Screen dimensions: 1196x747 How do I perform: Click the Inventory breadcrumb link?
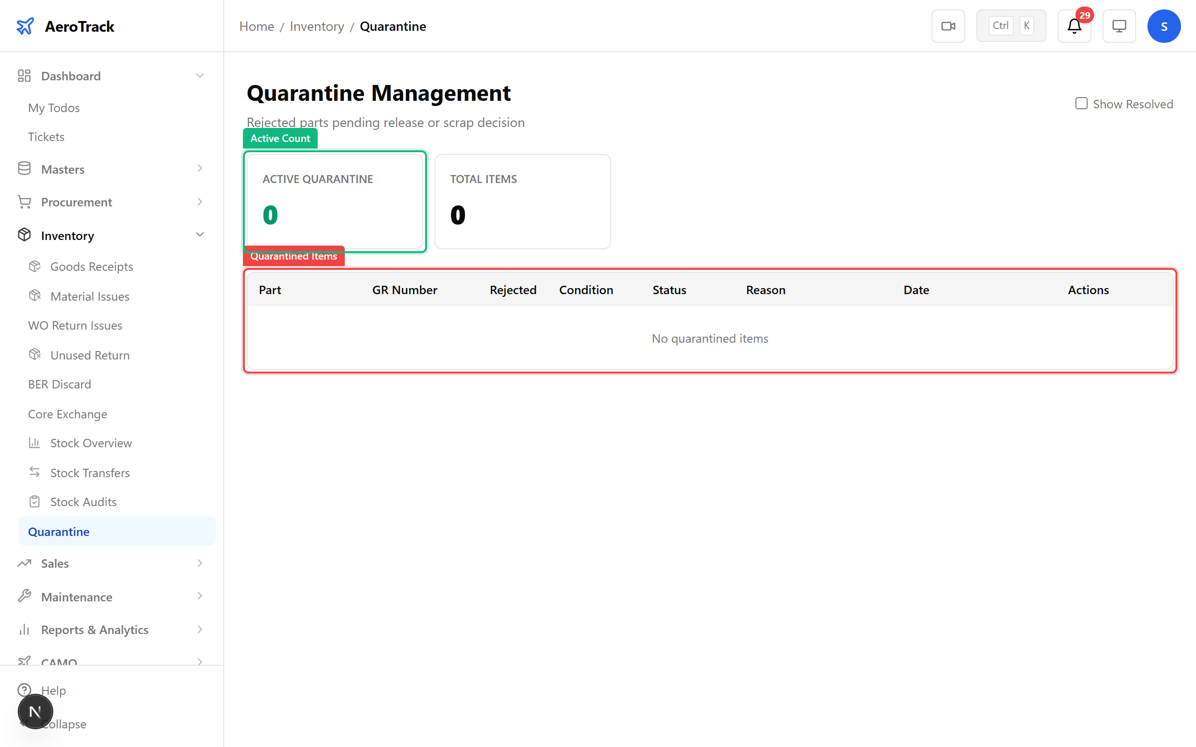click(x=317, y=26)
